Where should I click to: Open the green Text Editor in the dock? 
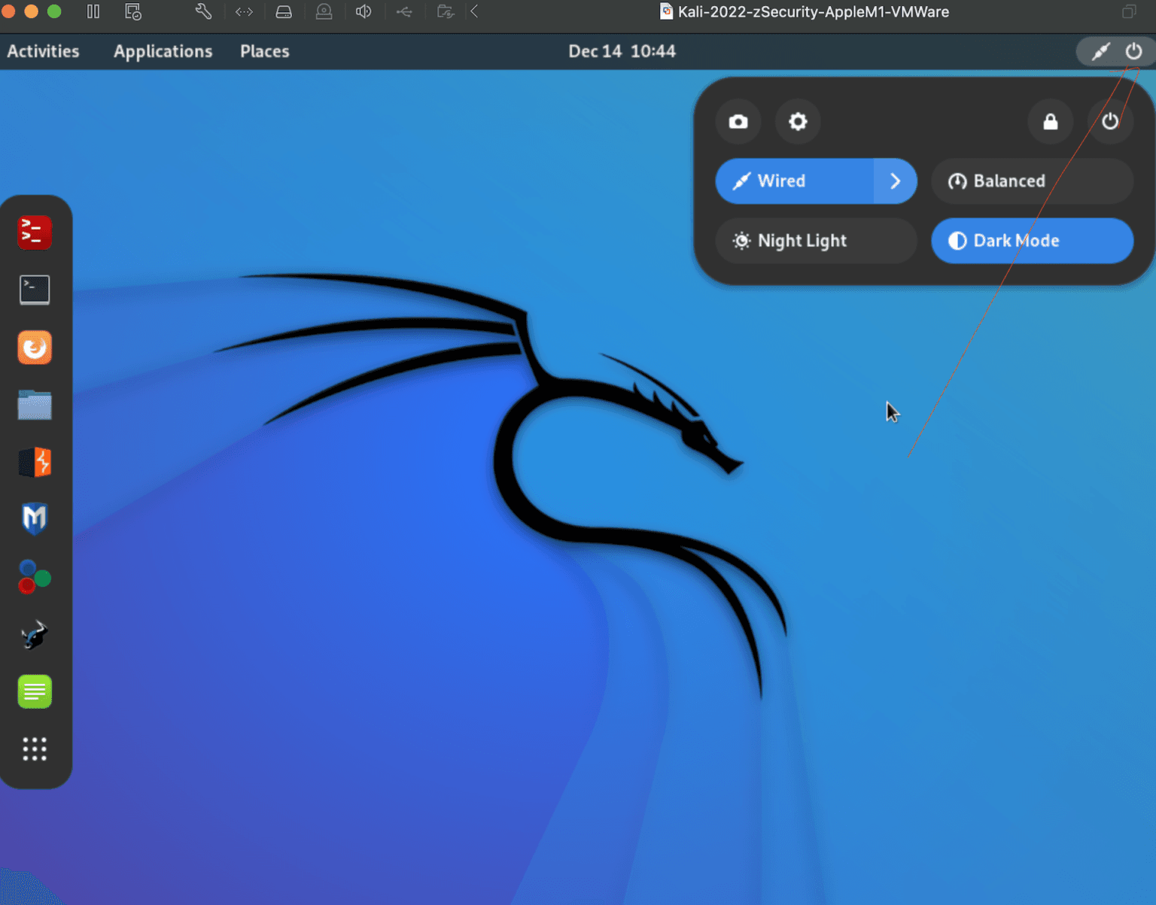(34, 691)
